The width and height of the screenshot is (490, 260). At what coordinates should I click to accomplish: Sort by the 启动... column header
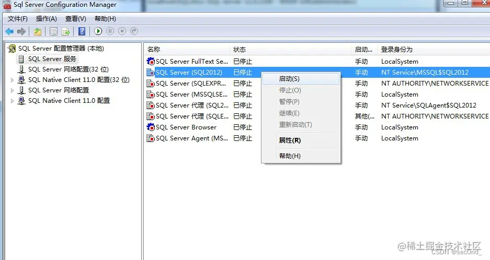click(364, 49)
